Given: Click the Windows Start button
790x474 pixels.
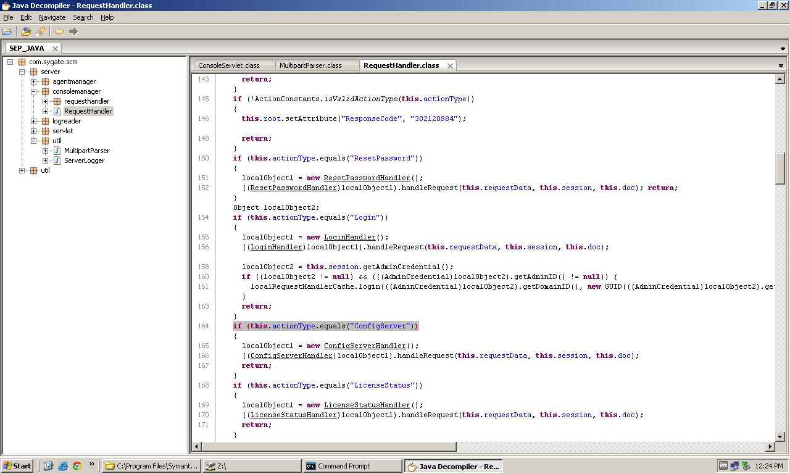Looking at the screenshot, I should point(17,466).
